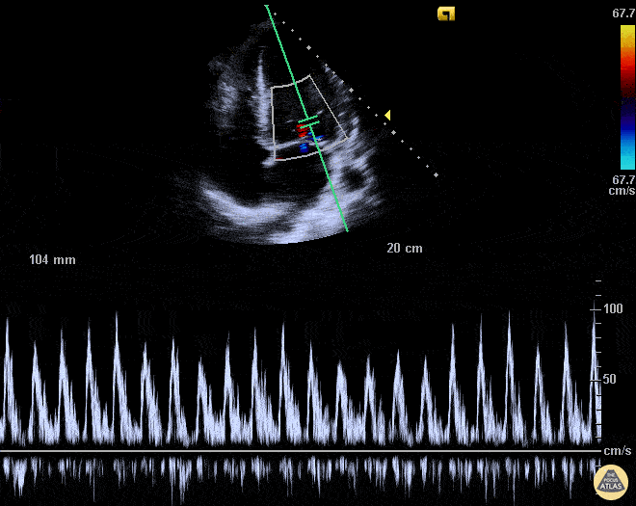Click the spectral Doppler baseline line
This screenshot has width=636, height=506.
click(300, 451)
